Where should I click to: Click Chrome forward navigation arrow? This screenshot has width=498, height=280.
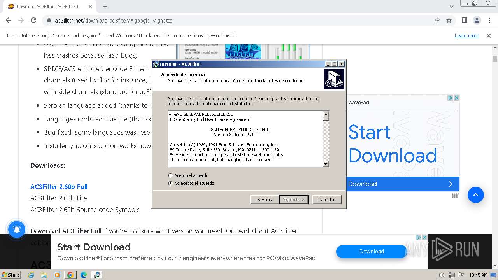[x=21, y=20]
